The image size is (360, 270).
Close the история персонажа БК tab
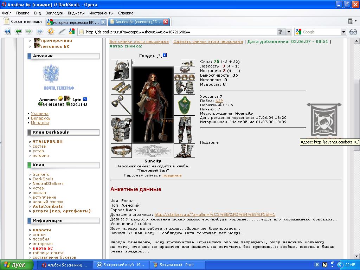click(x=103, y=22)
